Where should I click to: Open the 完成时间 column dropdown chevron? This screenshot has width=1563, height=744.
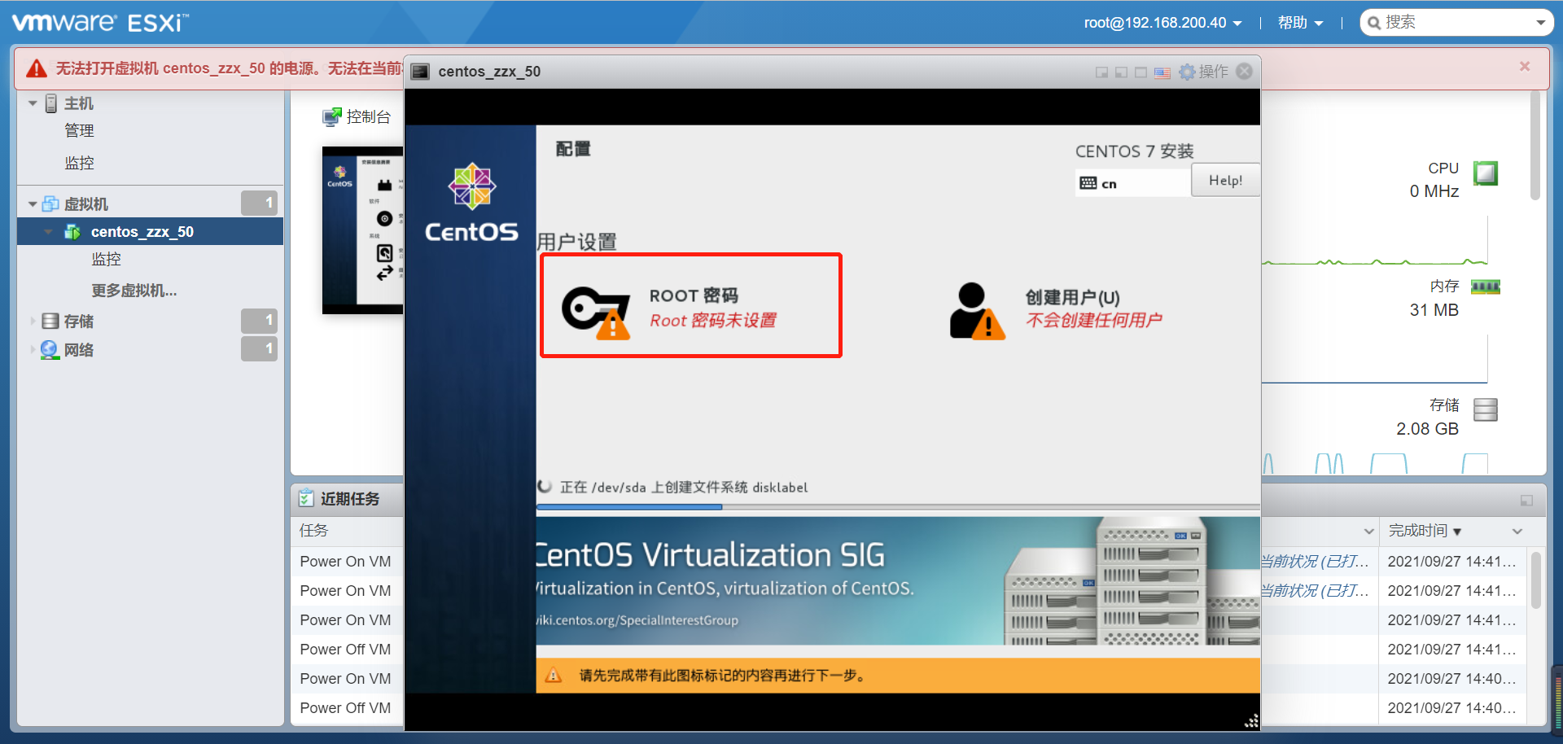pyautogui.click(x=1517, y=532)
